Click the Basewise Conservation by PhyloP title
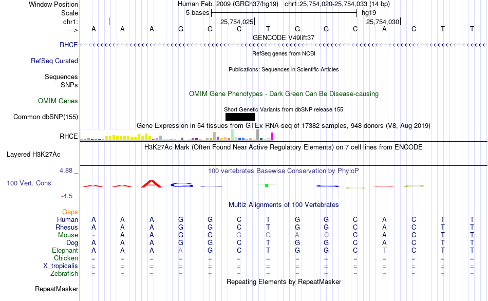The width and height of the screenshot is (488, 301). coord(284,171)
